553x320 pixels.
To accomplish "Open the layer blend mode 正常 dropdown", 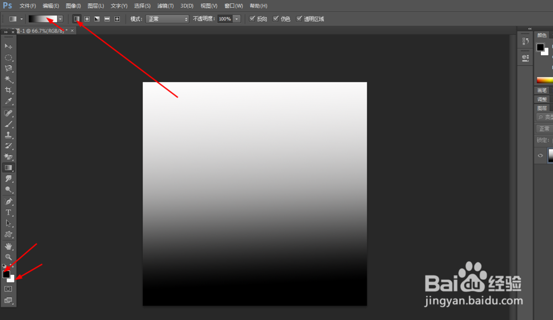I will pyautogui.click(x=544, y=129).
